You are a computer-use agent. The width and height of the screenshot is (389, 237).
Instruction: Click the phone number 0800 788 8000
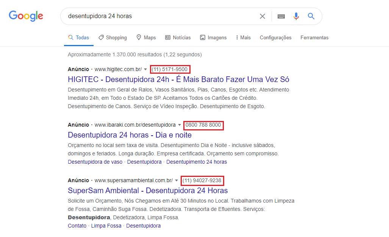[x=203, y=125]
